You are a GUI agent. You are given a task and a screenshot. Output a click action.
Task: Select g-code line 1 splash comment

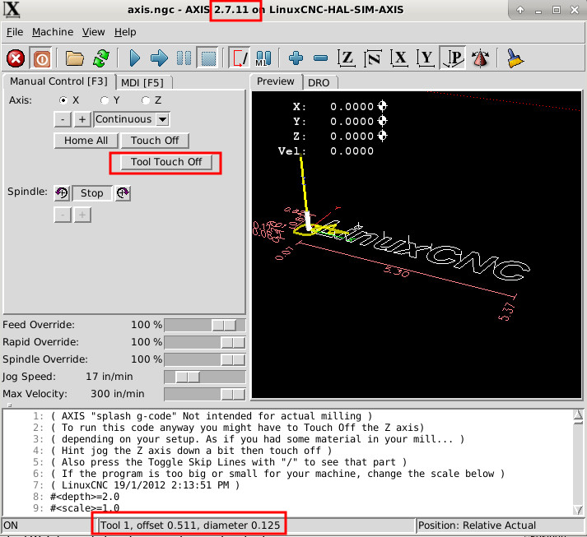tap(212, 416)
